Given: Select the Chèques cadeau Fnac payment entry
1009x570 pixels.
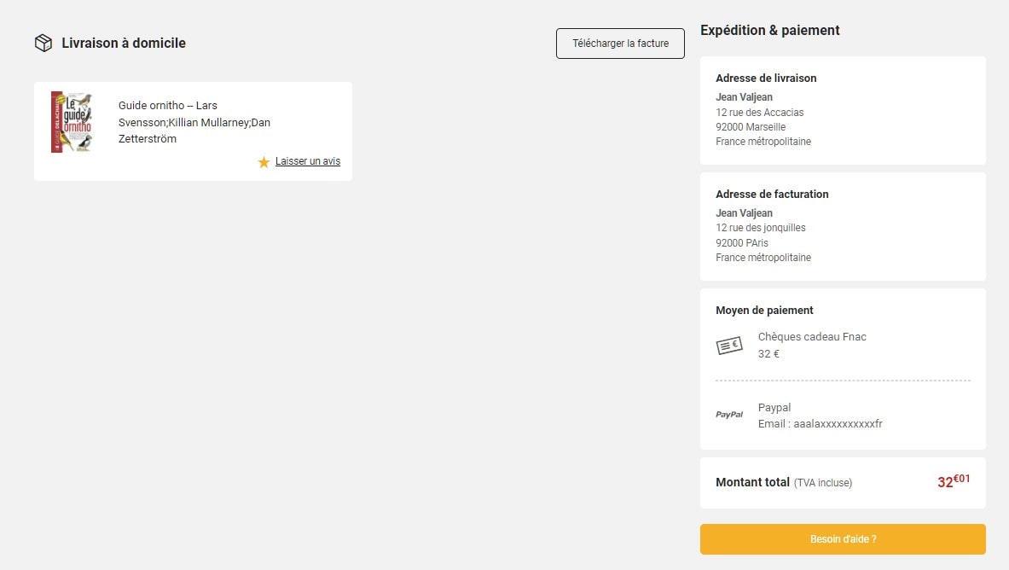Looking at the screenshot, I should (812, 336).
